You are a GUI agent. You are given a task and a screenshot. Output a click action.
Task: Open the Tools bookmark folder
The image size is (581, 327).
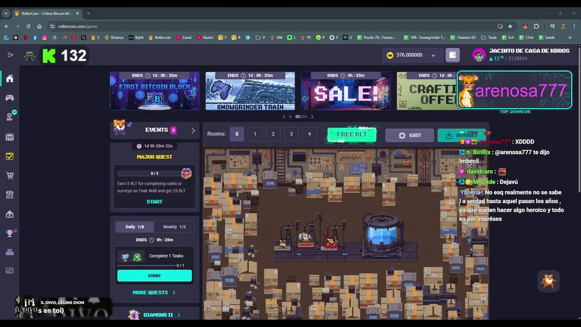coord(489,38)
